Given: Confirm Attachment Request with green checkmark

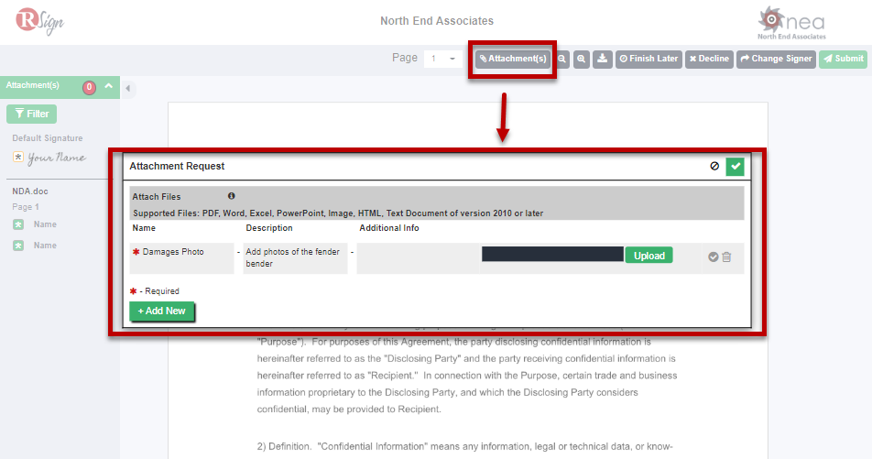Looking at the screenshot, I should pos(736,166).
